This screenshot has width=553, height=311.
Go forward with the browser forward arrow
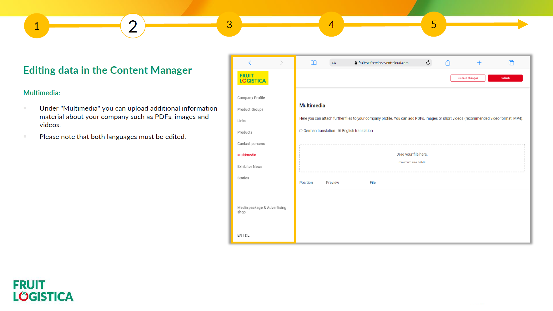click(x=281, y=63)
